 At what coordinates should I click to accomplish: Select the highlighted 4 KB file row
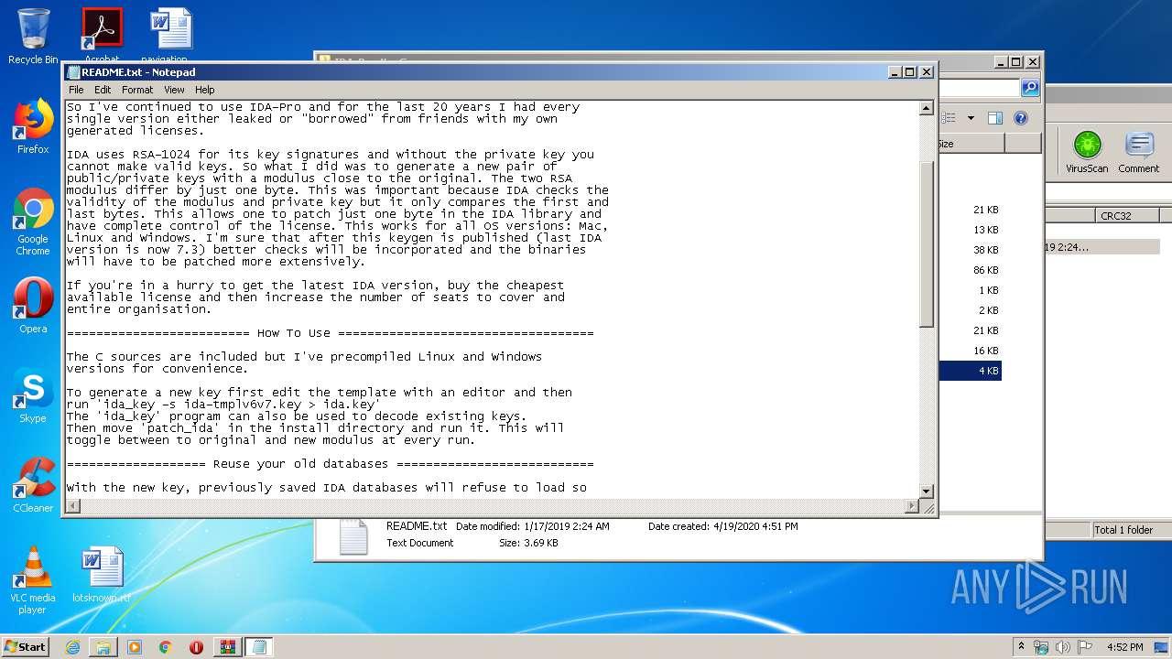coord(970,371)
